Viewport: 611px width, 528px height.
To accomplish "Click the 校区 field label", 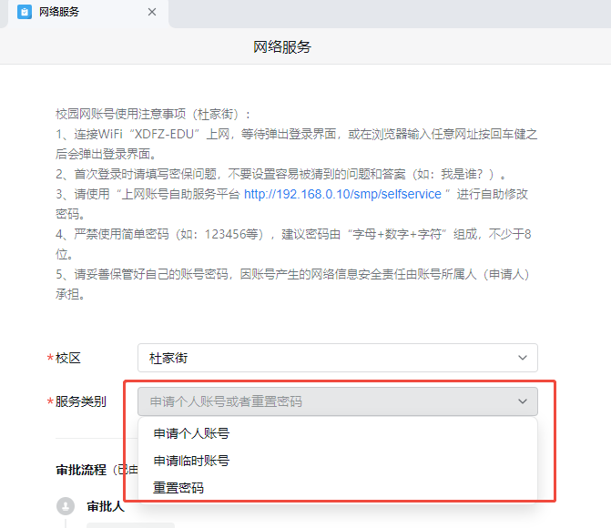I will click(68, 358).
